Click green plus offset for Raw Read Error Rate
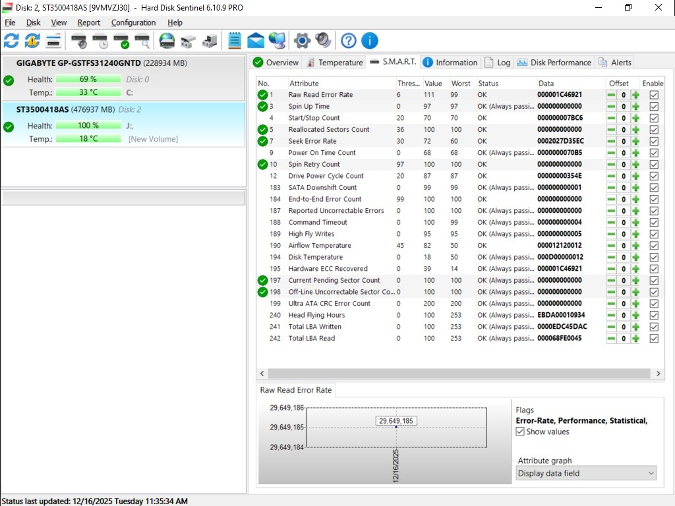 pos(635,95)
